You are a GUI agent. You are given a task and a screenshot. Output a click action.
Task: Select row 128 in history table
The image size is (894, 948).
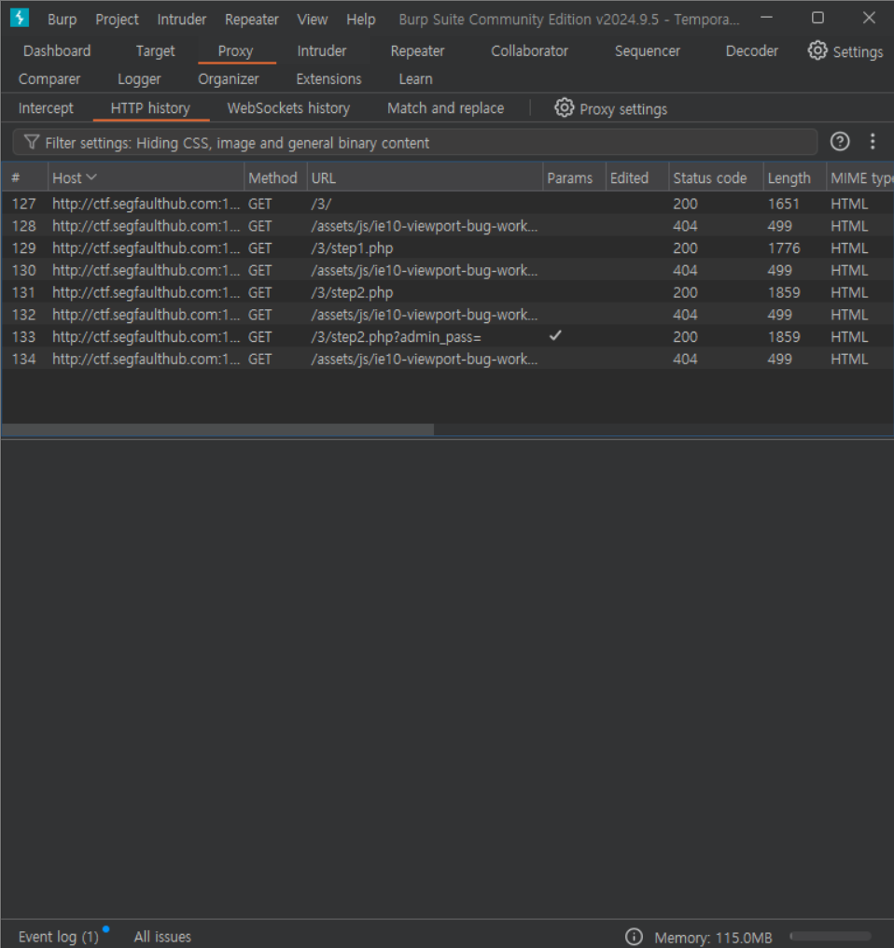447,226
